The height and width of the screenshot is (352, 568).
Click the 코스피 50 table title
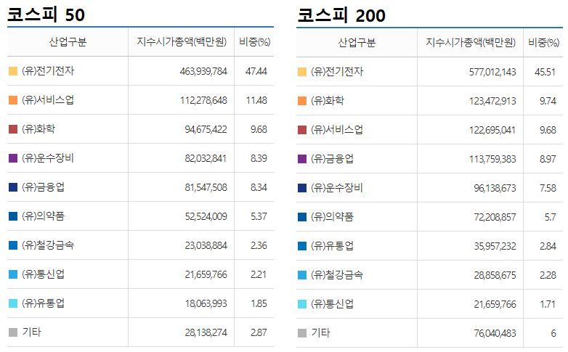point(46,15)
